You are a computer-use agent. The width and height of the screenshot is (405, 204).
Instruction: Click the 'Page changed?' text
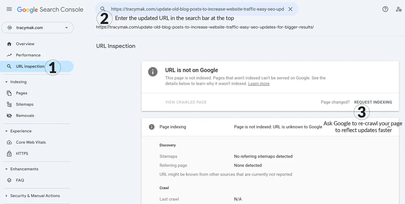click(x=335, y=102)
